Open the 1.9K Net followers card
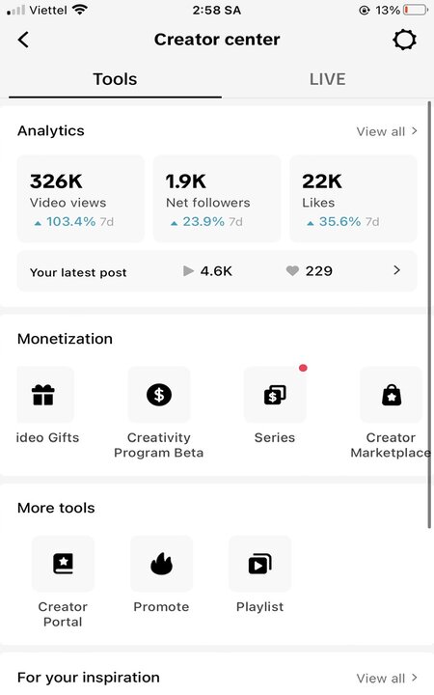 217,199
